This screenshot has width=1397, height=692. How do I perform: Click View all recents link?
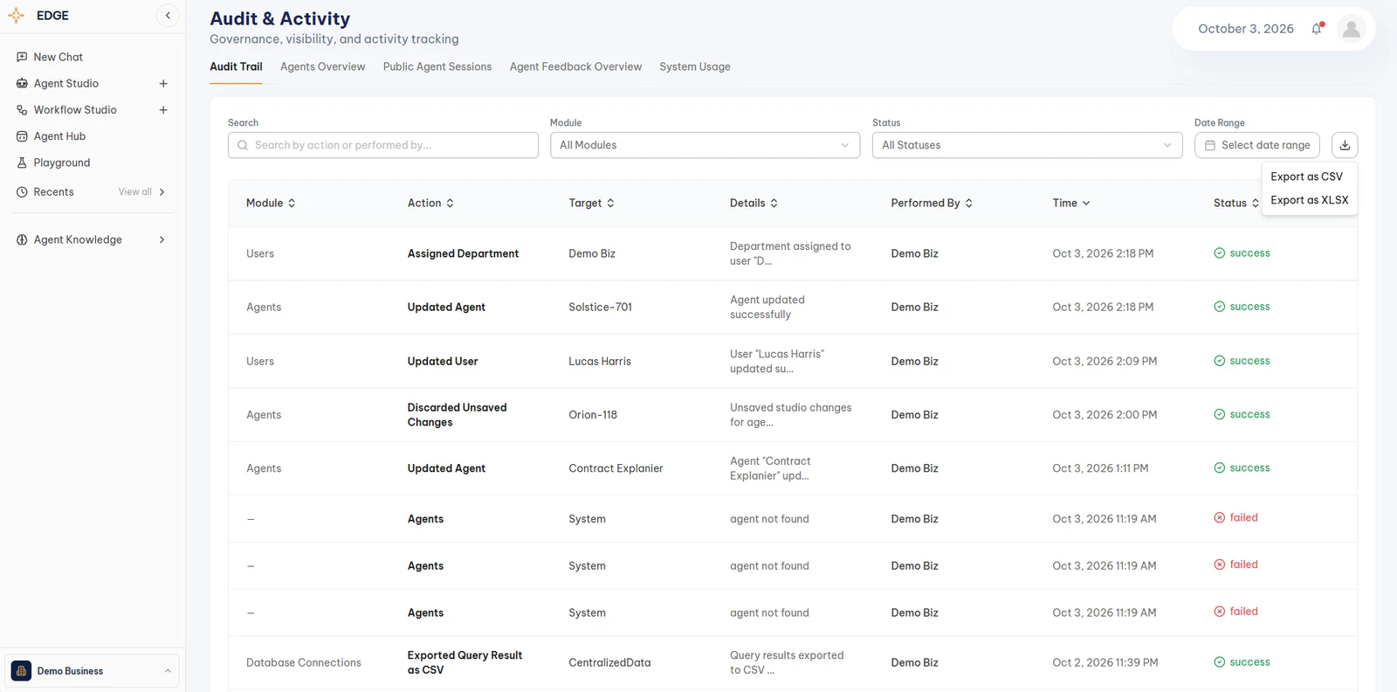(x=134, y=192)
